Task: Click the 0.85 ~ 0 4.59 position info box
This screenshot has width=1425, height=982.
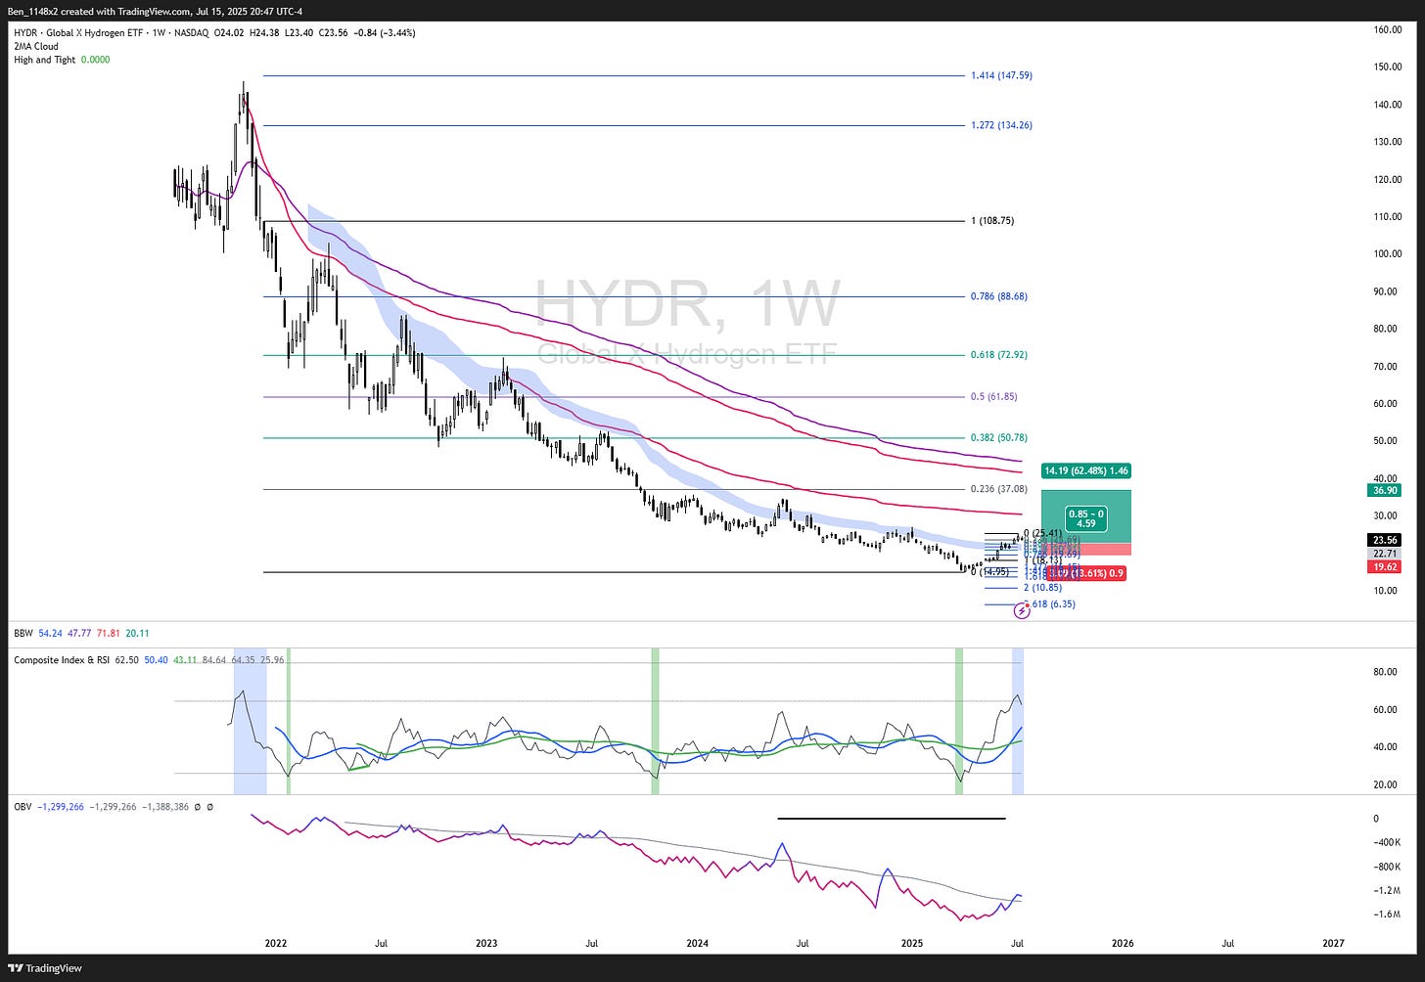Action: tap(1086, 518)
